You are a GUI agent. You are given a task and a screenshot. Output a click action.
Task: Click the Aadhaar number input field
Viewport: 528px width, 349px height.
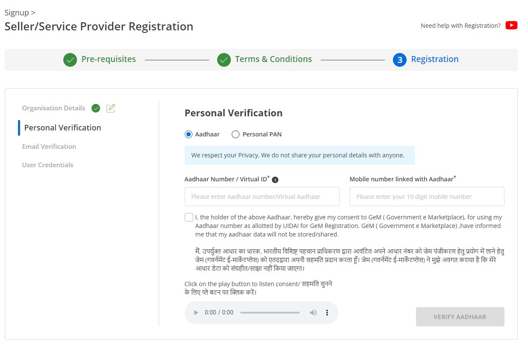tap(262, 196)
